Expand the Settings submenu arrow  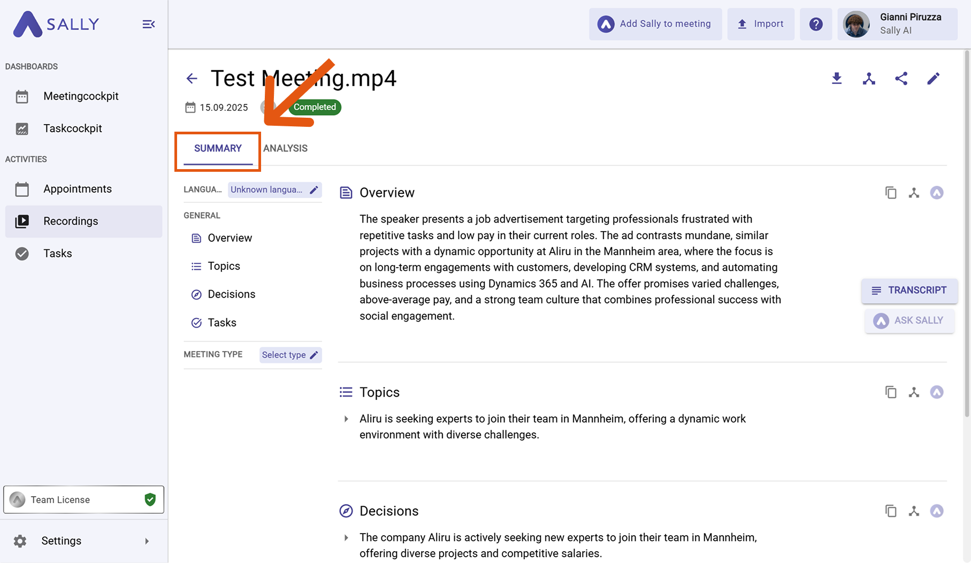pyautogui.click(x=147, y=541)
